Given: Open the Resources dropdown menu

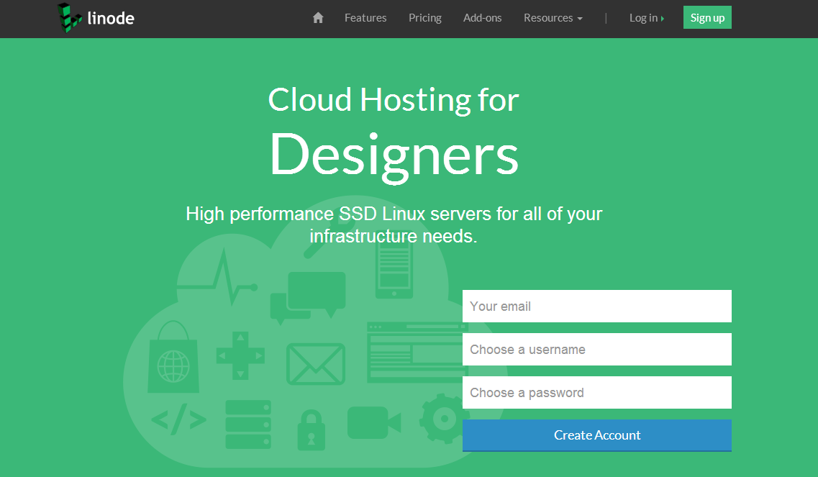Looking at the screenshot, I should pyautogui.click(x=553, y=17).
